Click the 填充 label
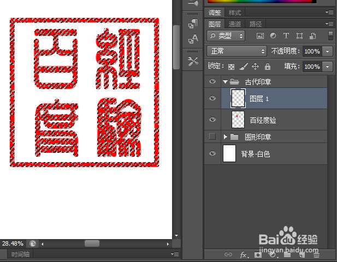Viewport: 337px width, 262px height. pyautogui.click(x=292, y=67)
